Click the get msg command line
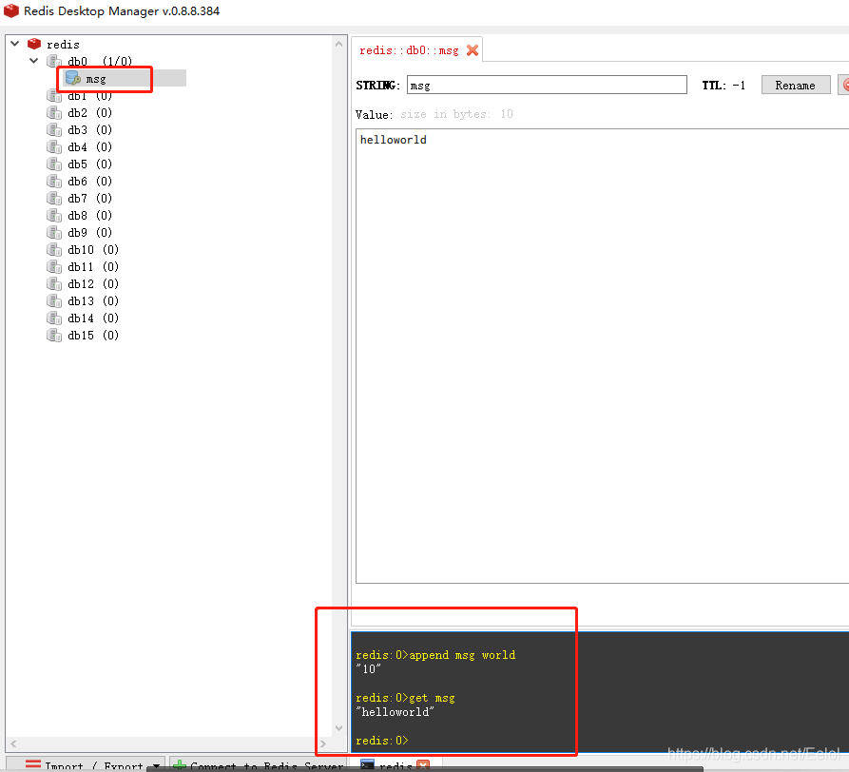The height and width of the screenshot is (772, 849). 405,698
